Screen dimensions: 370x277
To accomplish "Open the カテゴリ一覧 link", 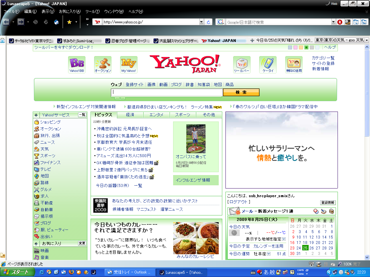I will pyautogui.click(x=323, y=58).
